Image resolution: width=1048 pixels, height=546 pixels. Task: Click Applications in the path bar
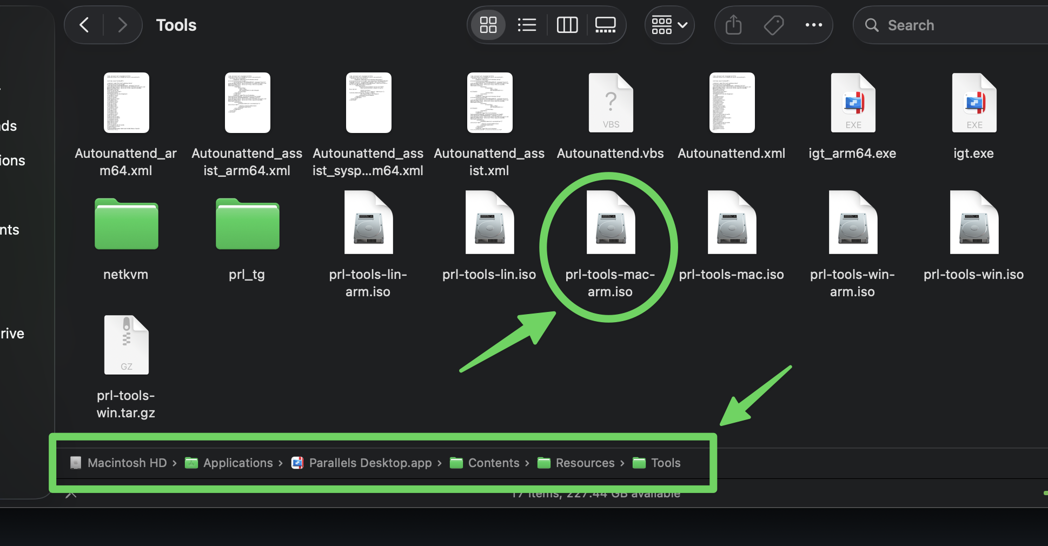tap(237, 463)
